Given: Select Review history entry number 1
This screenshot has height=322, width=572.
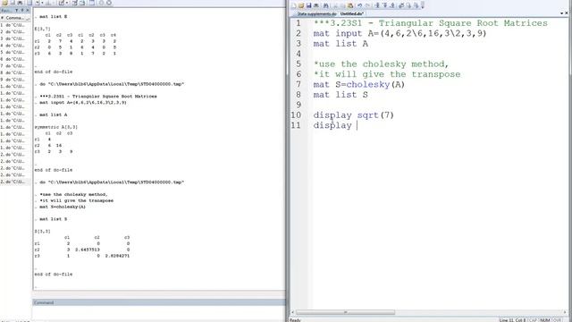Looking at the screenshot, I should (x=15, y=25).
